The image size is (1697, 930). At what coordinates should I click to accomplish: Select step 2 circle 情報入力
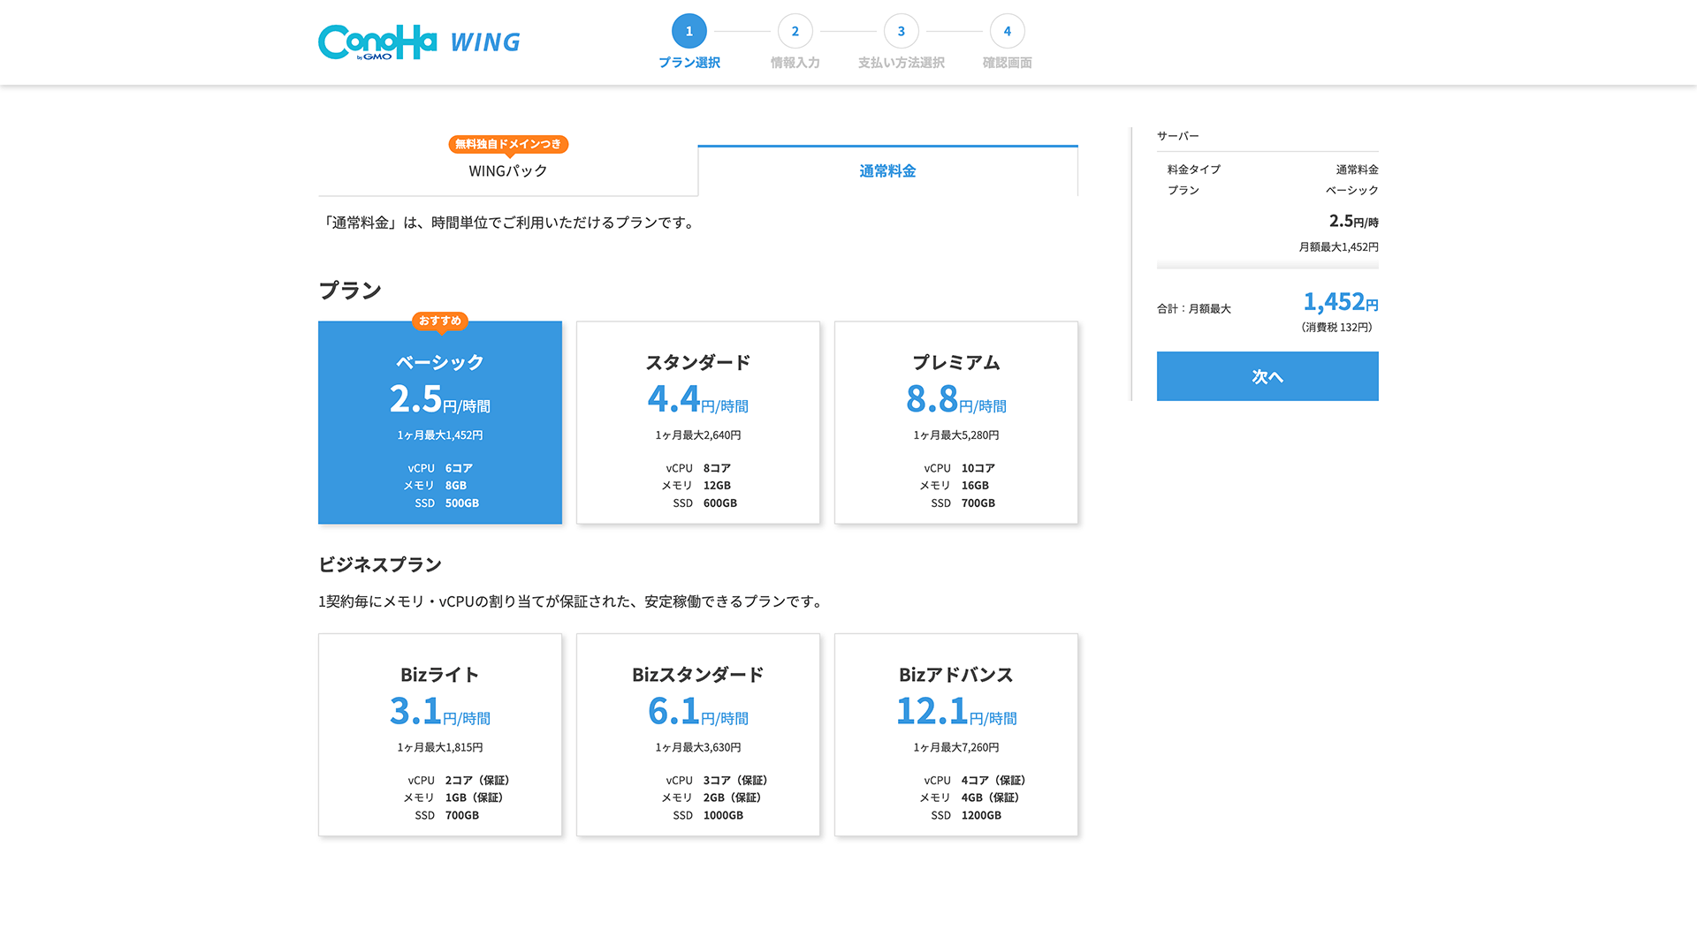tap(795, 31)
